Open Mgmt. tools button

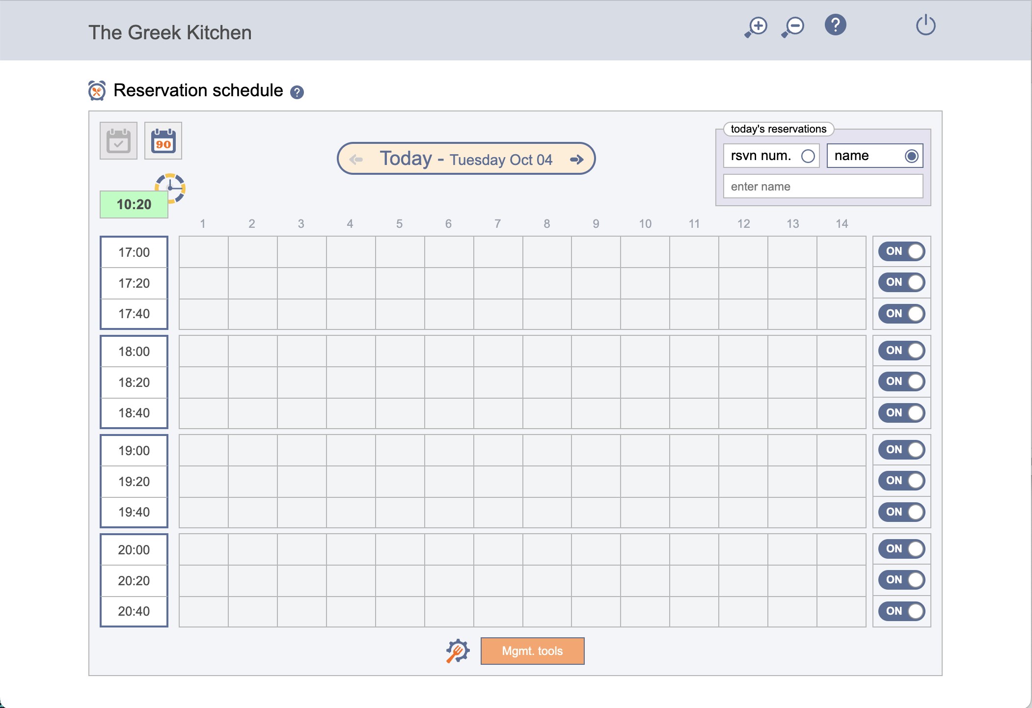[532, 651]
